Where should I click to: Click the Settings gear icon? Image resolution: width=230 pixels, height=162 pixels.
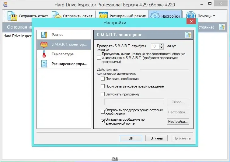(155, 15)
